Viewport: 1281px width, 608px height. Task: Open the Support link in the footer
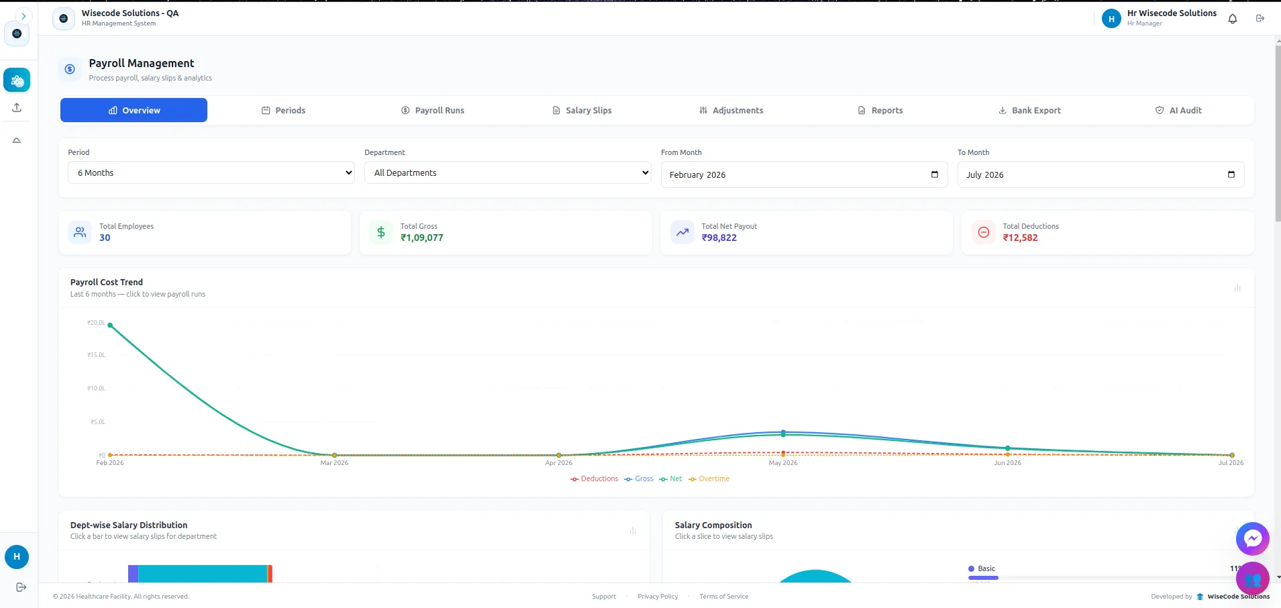click(604, 597)
